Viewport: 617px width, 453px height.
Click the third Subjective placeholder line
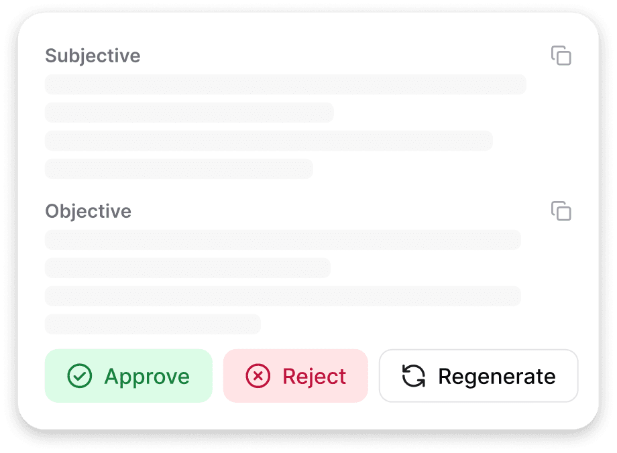pyautogui.click(x=268, y=141)
